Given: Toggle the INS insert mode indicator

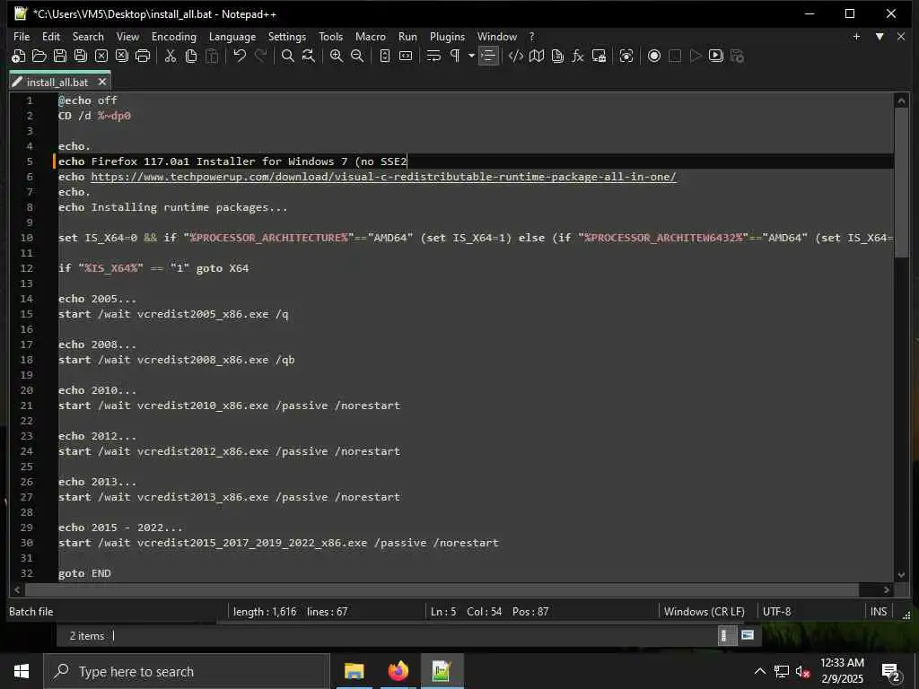Looking at the screenshot, I should click(879, 612).
